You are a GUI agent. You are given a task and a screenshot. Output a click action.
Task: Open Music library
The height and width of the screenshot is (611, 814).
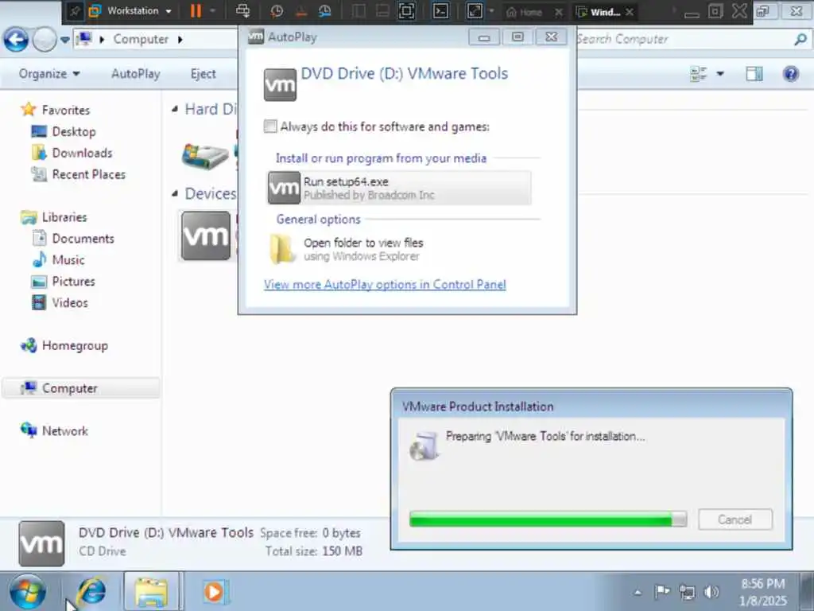tap(68, 260)
